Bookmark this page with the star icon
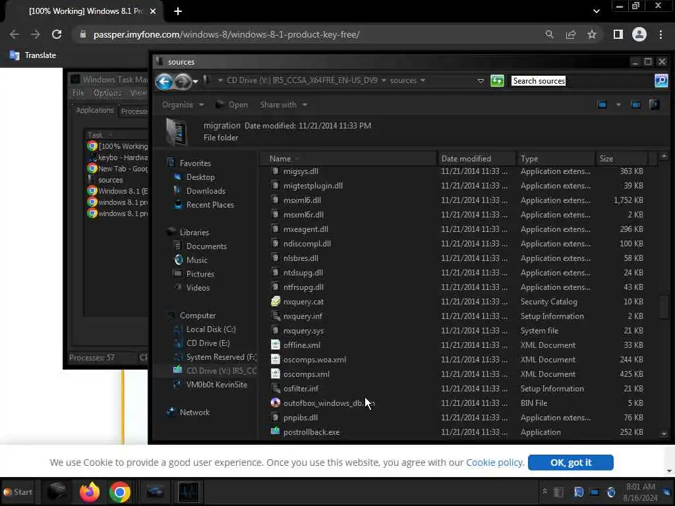The image size is (675, 506). click(x=592, y=34)
